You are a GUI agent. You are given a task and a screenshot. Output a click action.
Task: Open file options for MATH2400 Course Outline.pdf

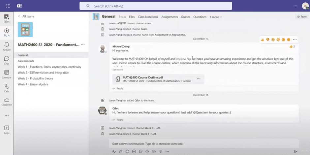pos(199,79)
